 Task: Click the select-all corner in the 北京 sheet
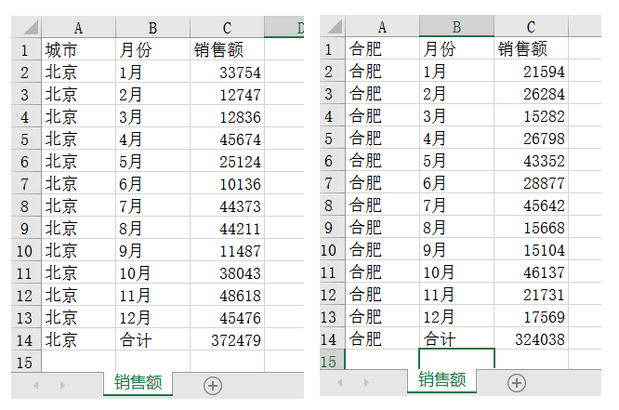coord(26,28)
